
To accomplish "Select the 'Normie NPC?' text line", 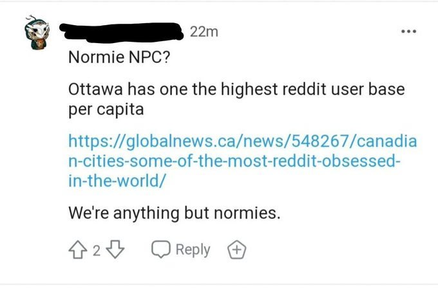I will pyautogui.click(x=119, y=57).
